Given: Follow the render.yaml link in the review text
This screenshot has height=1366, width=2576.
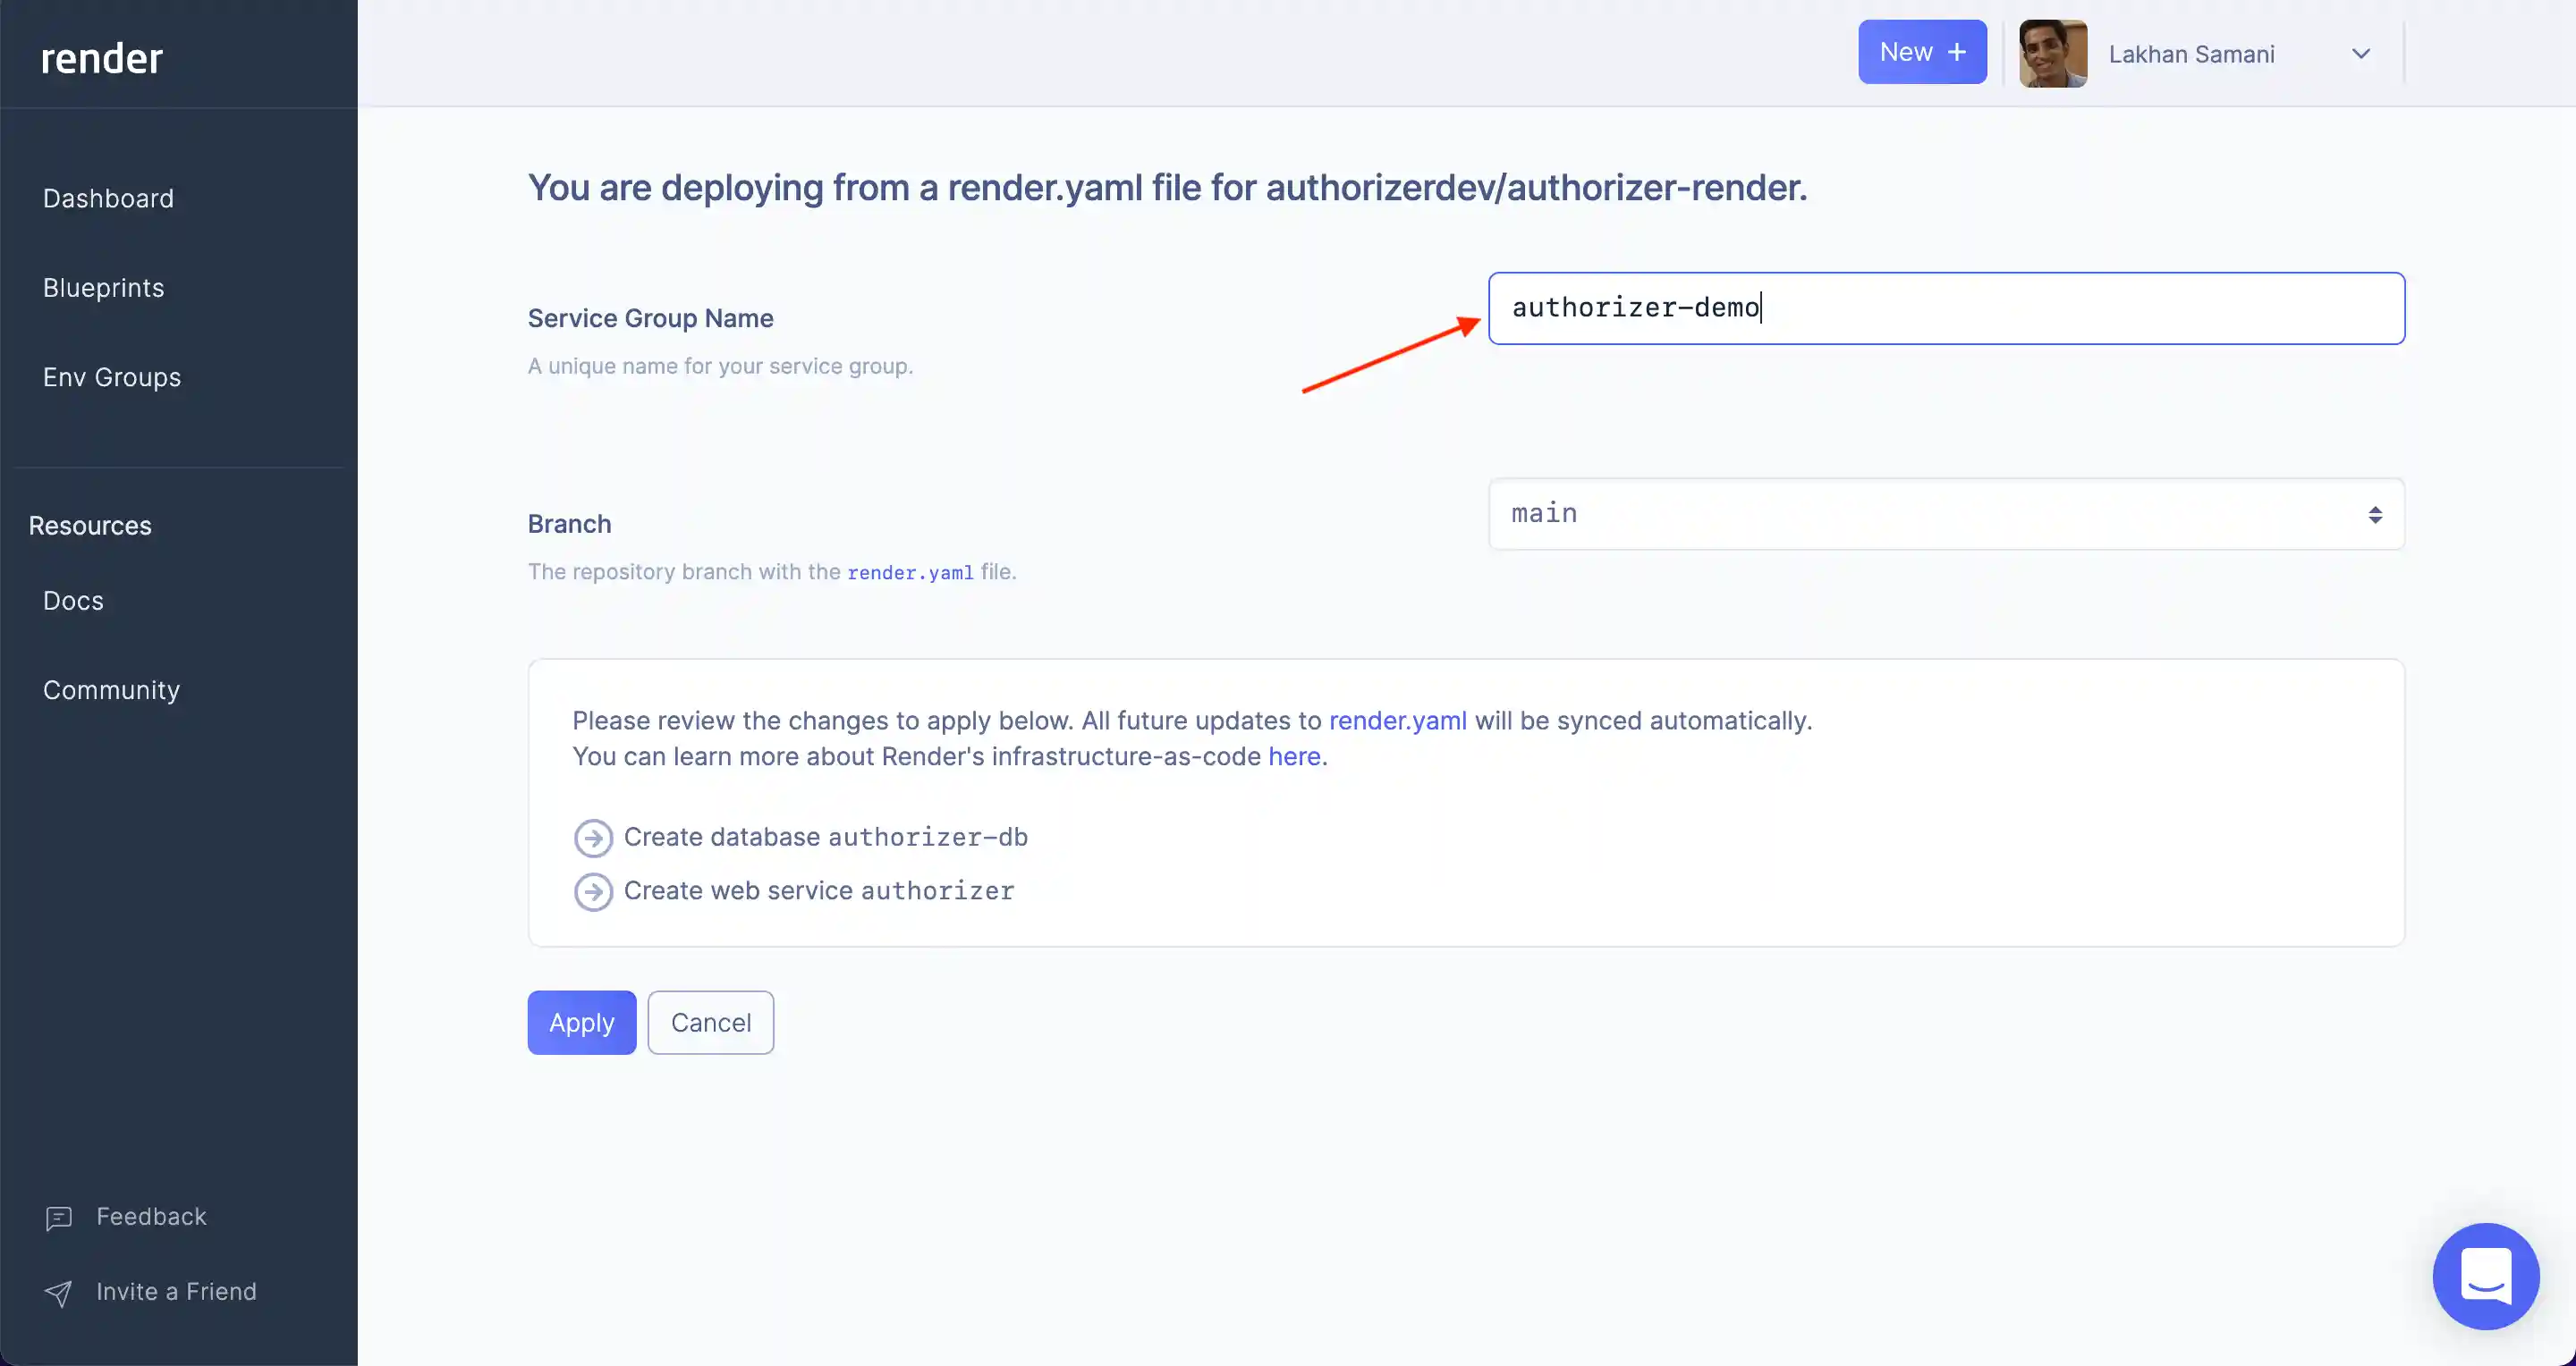Looking at the screenshot, I should coord(1397,721).
